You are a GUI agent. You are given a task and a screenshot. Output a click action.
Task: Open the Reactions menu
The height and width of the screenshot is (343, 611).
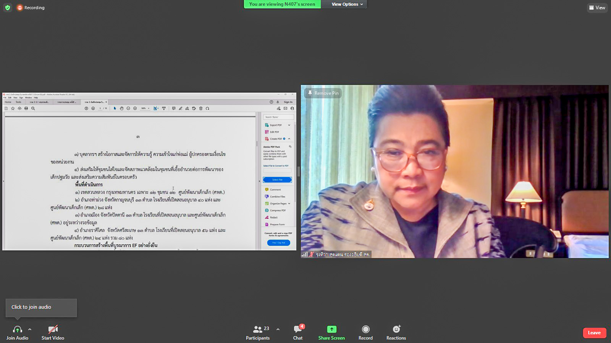click(x=396, y=332)
